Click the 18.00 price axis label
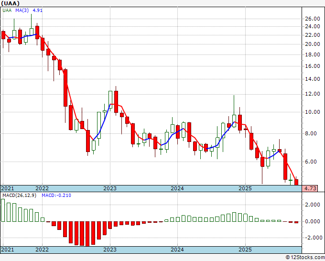 point(313,54)
